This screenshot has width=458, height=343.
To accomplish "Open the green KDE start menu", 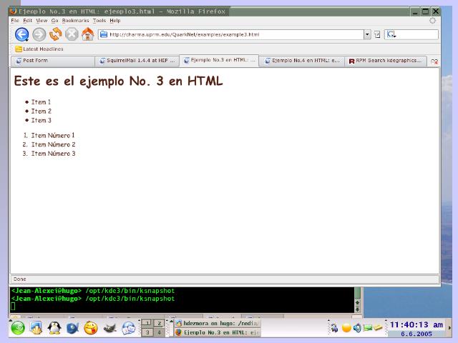I will coord(17,328).
